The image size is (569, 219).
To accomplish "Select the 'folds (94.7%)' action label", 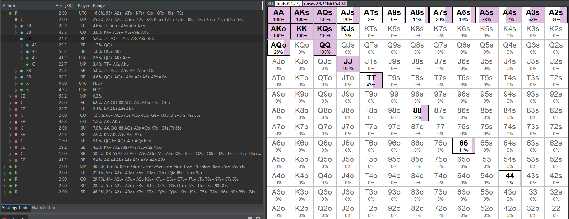I will [288, 3].
